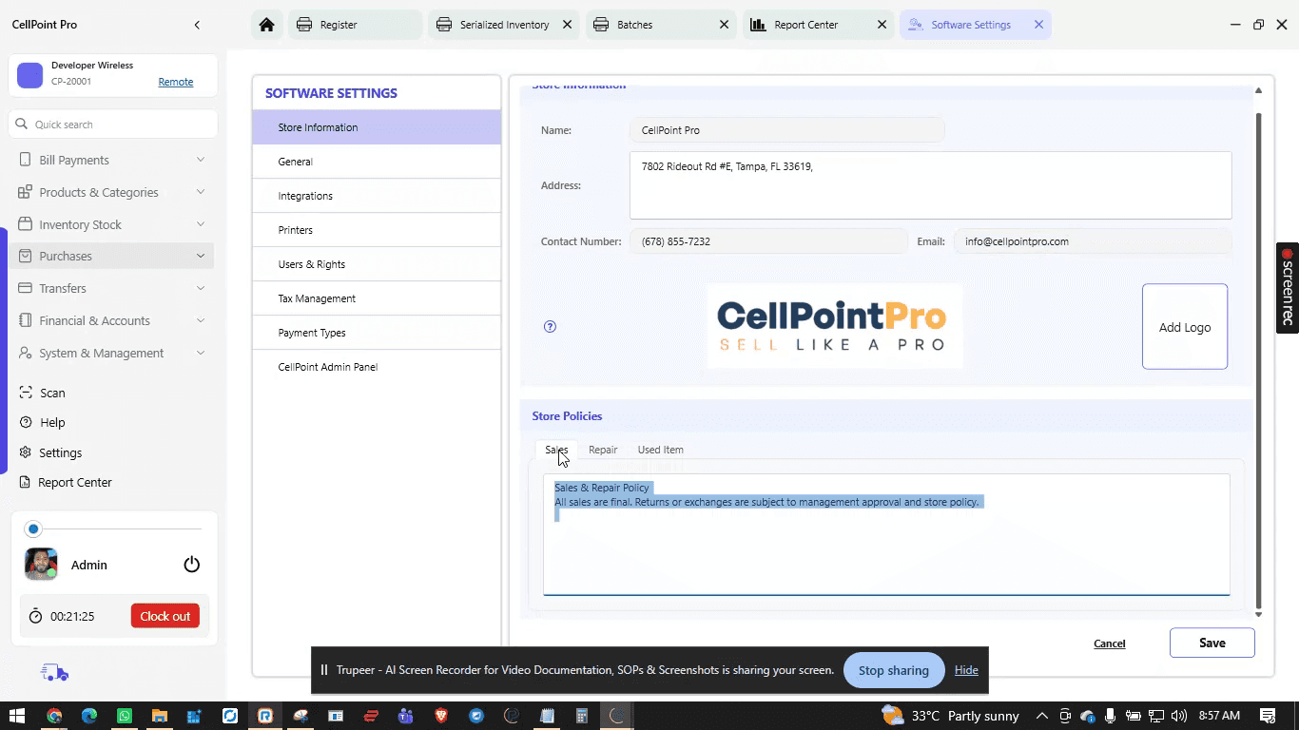1299x730 pixels.
Task: Click the ScreenRec side tab
Action: pyautogui.click(x=1288, y=288)
